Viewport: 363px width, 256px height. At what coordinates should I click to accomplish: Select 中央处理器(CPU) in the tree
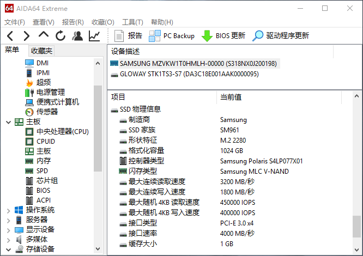point(62,131)
